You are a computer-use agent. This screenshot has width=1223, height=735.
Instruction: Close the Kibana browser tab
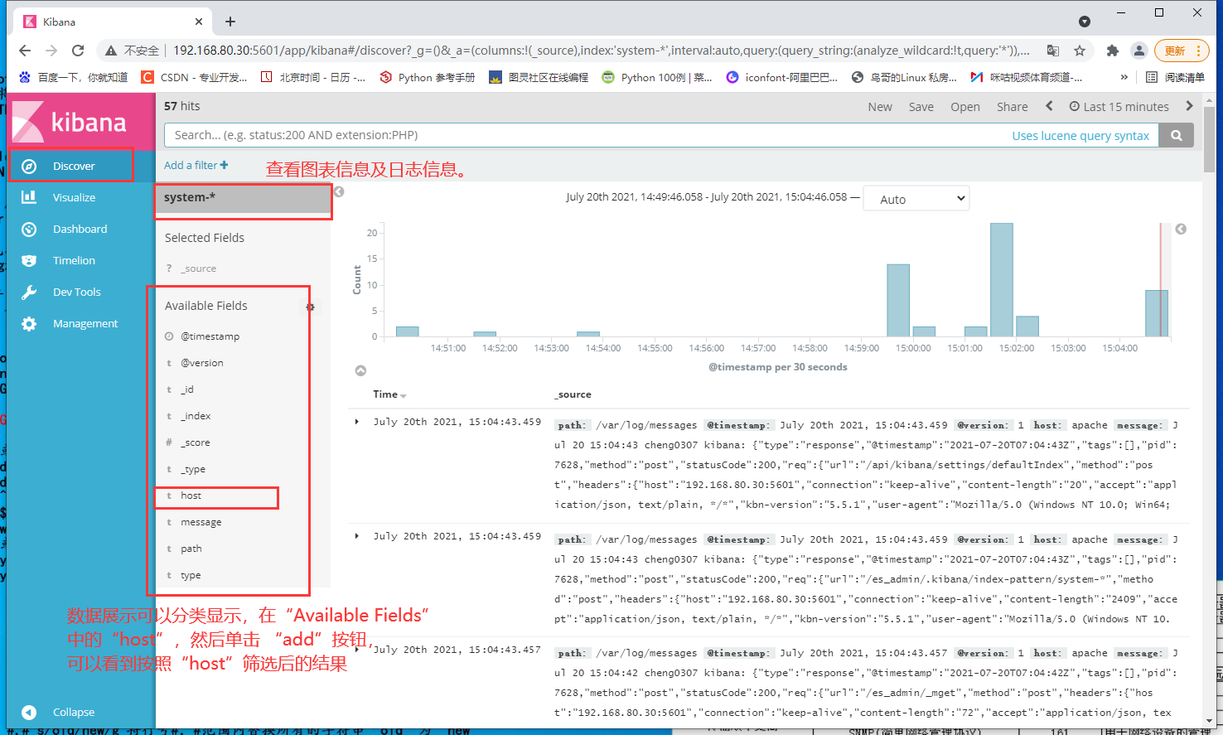tap(199, 22)
